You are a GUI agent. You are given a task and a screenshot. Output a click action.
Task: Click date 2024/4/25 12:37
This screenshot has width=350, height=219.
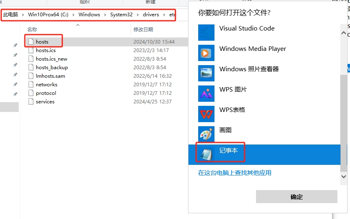[153, 102]
